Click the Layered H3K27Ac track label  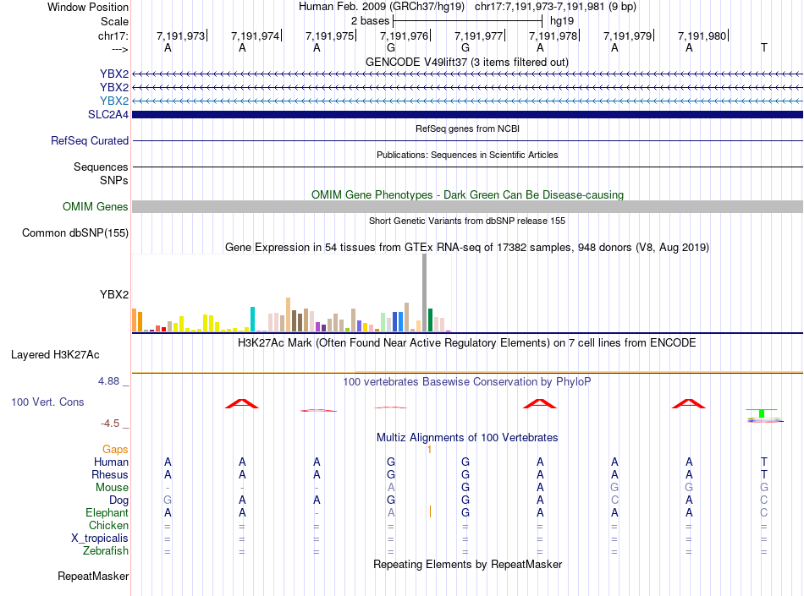pyautogui.click(x=55, y=354)
